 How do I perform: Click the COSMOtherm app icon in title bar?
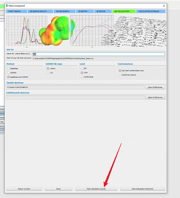(x=7, y=6)
